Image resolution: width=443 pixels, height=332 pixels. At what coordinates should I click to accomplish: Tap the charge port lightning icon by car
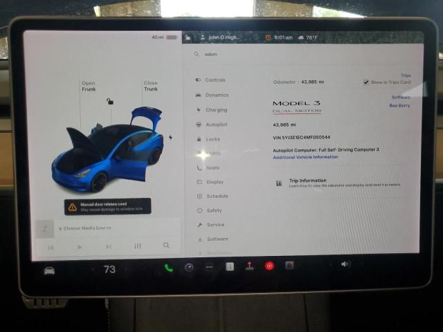click(171, 138)
